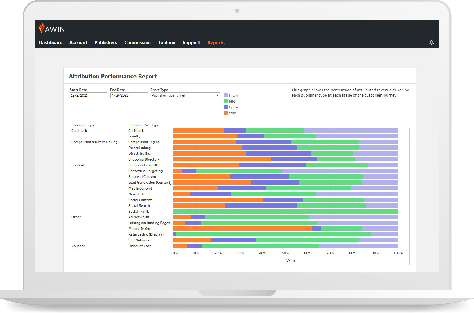Navigate to the Support menu
Viewport: 474px width, 313px height.
coord(191,43)
